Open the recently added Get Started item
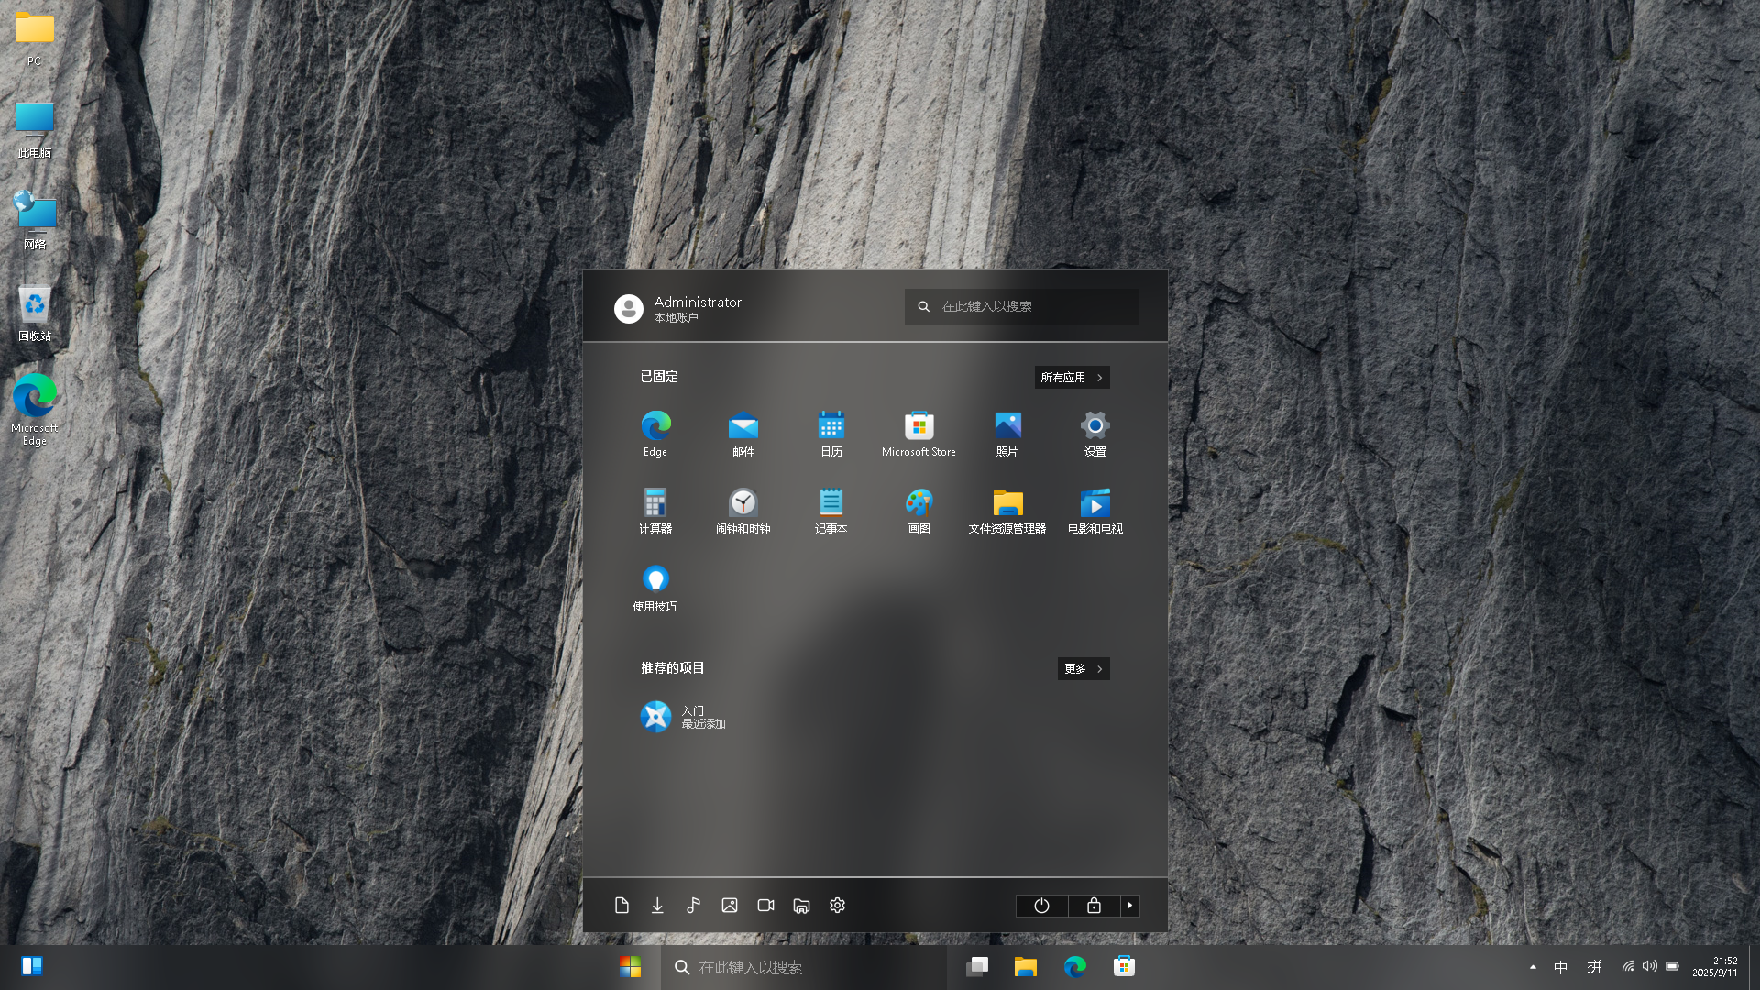 click(x=683, y=717)
